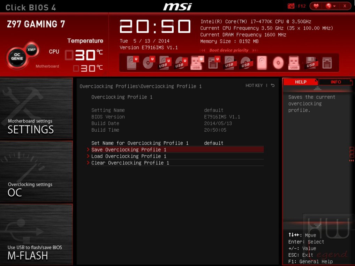
Task: Open favorites with the heart icon
Action: 316,6
